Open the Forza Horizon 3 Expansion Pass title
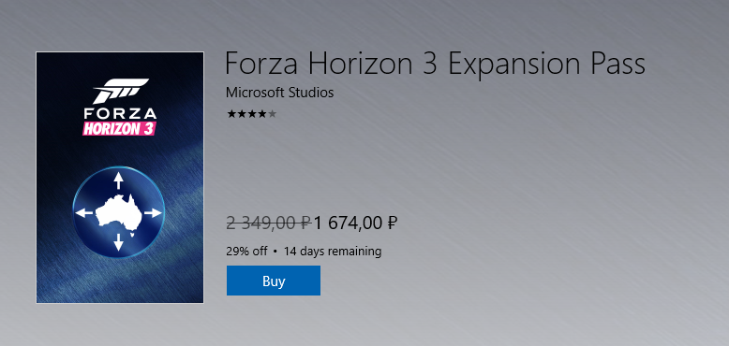Screen dimensions: 729x346 [x=435, y=64]
